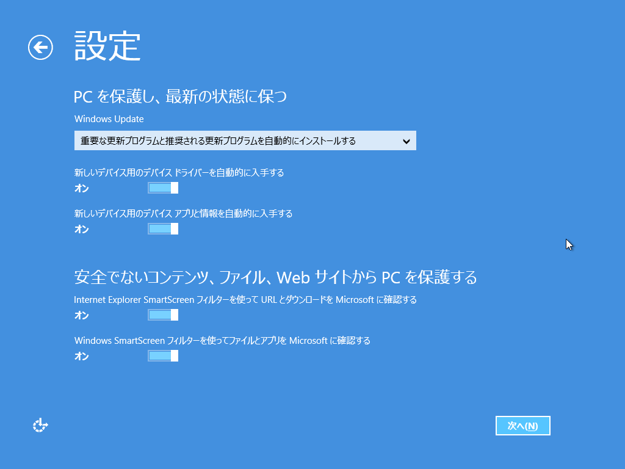625x469 pixels.
Task: Go back using the circled arrow icon
Action: pyautogui.click(x=40, y=47)
